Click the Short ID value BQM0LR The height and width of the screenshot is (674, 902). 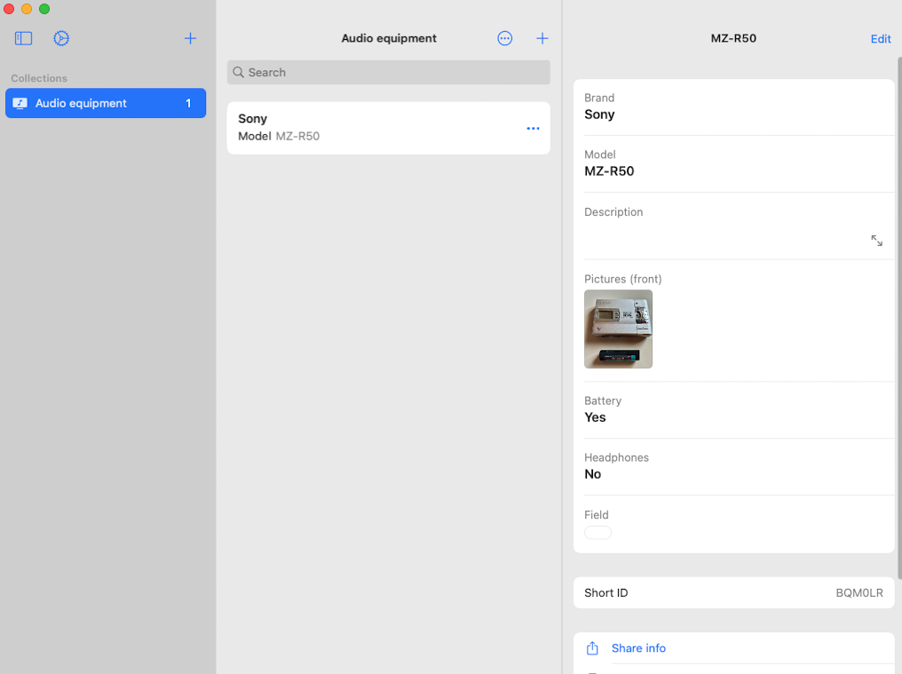tap(858, 593)
